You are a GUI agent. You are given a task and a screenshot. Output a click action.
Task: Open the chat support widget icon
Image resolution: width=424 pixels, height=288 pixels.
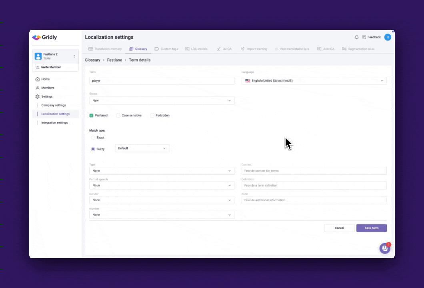point(384,248)
